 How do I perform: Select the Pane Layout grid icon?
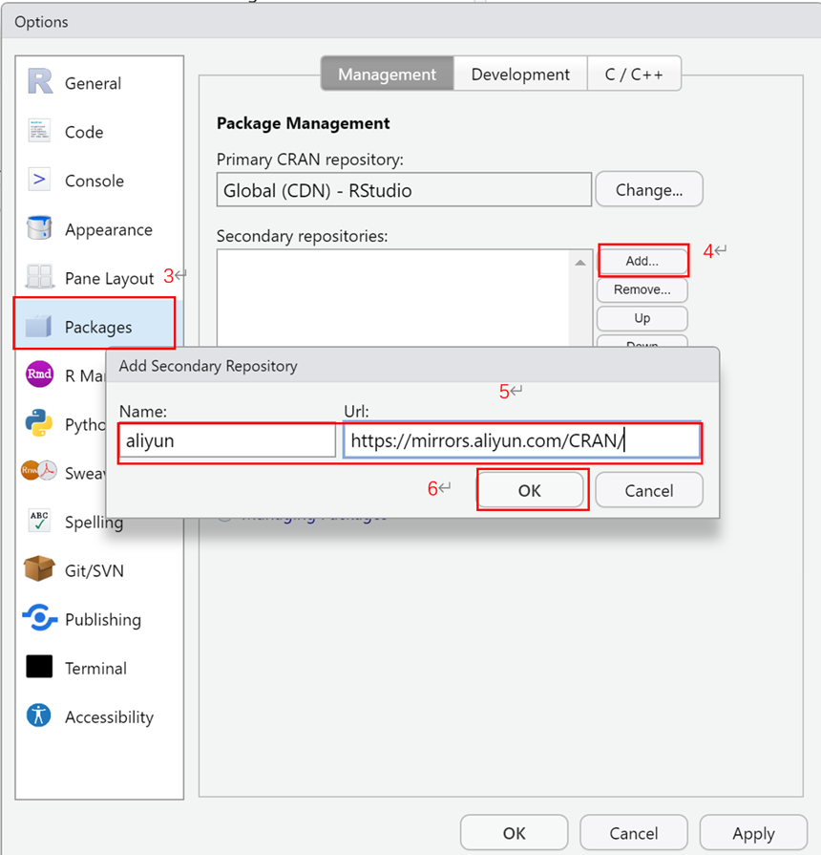(x=39, y=276)
